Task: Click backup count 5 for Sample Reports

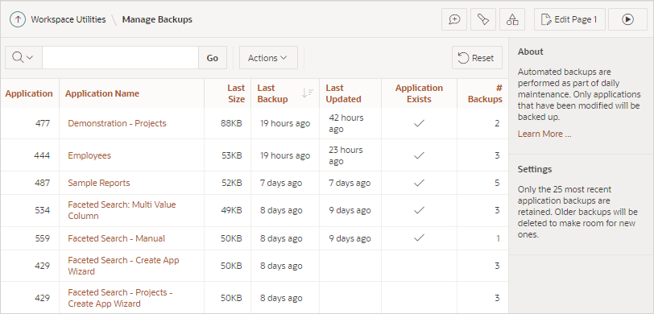Action: tap(497, 183)
